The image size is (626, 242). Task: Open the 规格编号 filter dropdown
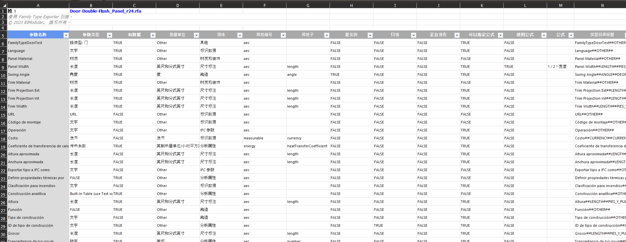pyautogui.click(x=283, y=35)
